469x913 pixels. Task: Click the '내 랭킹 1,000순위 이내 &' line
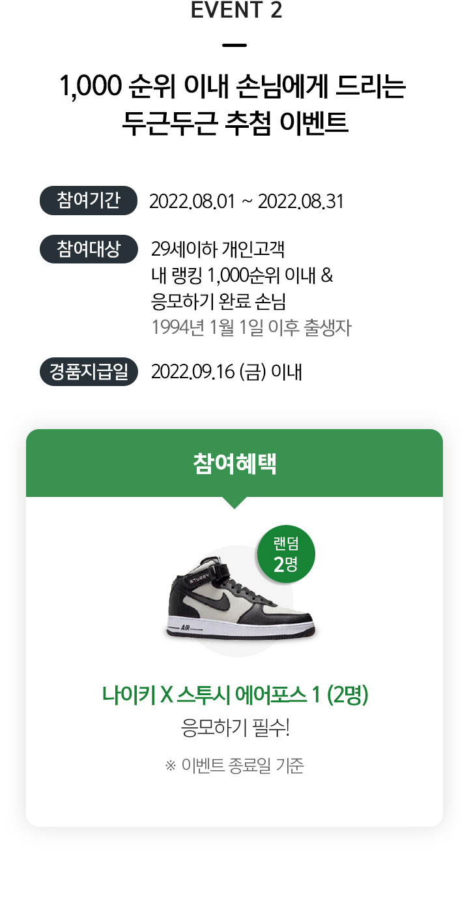point(242,276)
